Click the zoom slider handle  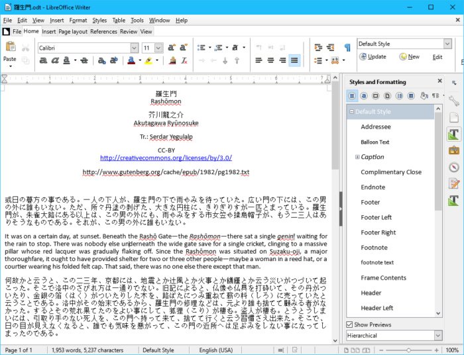pyautogui.click(x=408, y=350)
